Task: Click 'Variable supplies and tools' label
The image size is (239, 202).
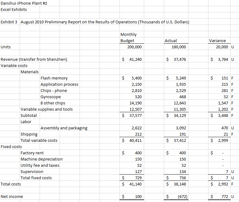Action: point(46,109)
